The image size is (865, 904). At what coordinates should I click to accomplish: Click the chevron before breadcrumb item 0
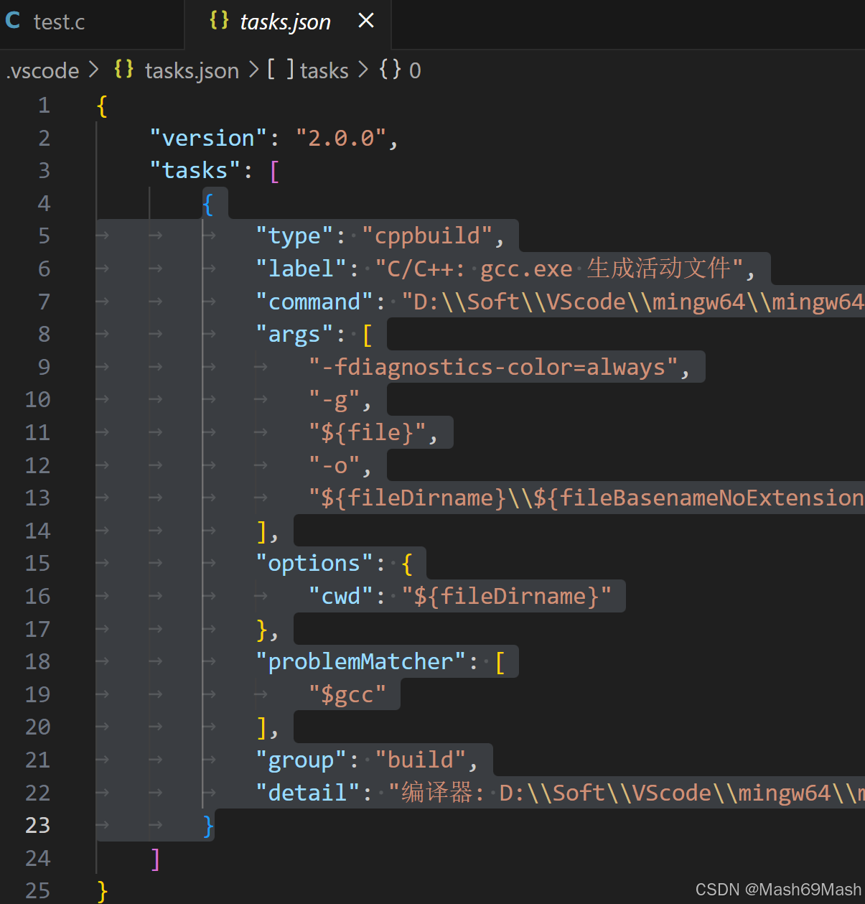coord(364,70)
